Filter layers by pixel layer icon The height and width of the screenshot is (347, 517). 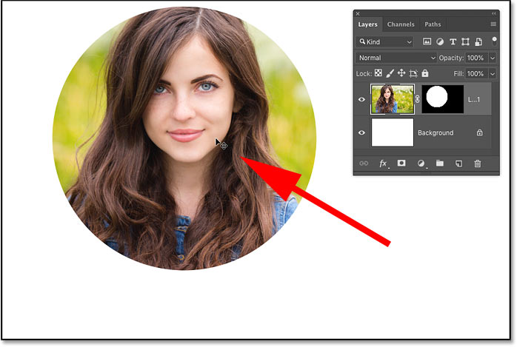point(427,42)
